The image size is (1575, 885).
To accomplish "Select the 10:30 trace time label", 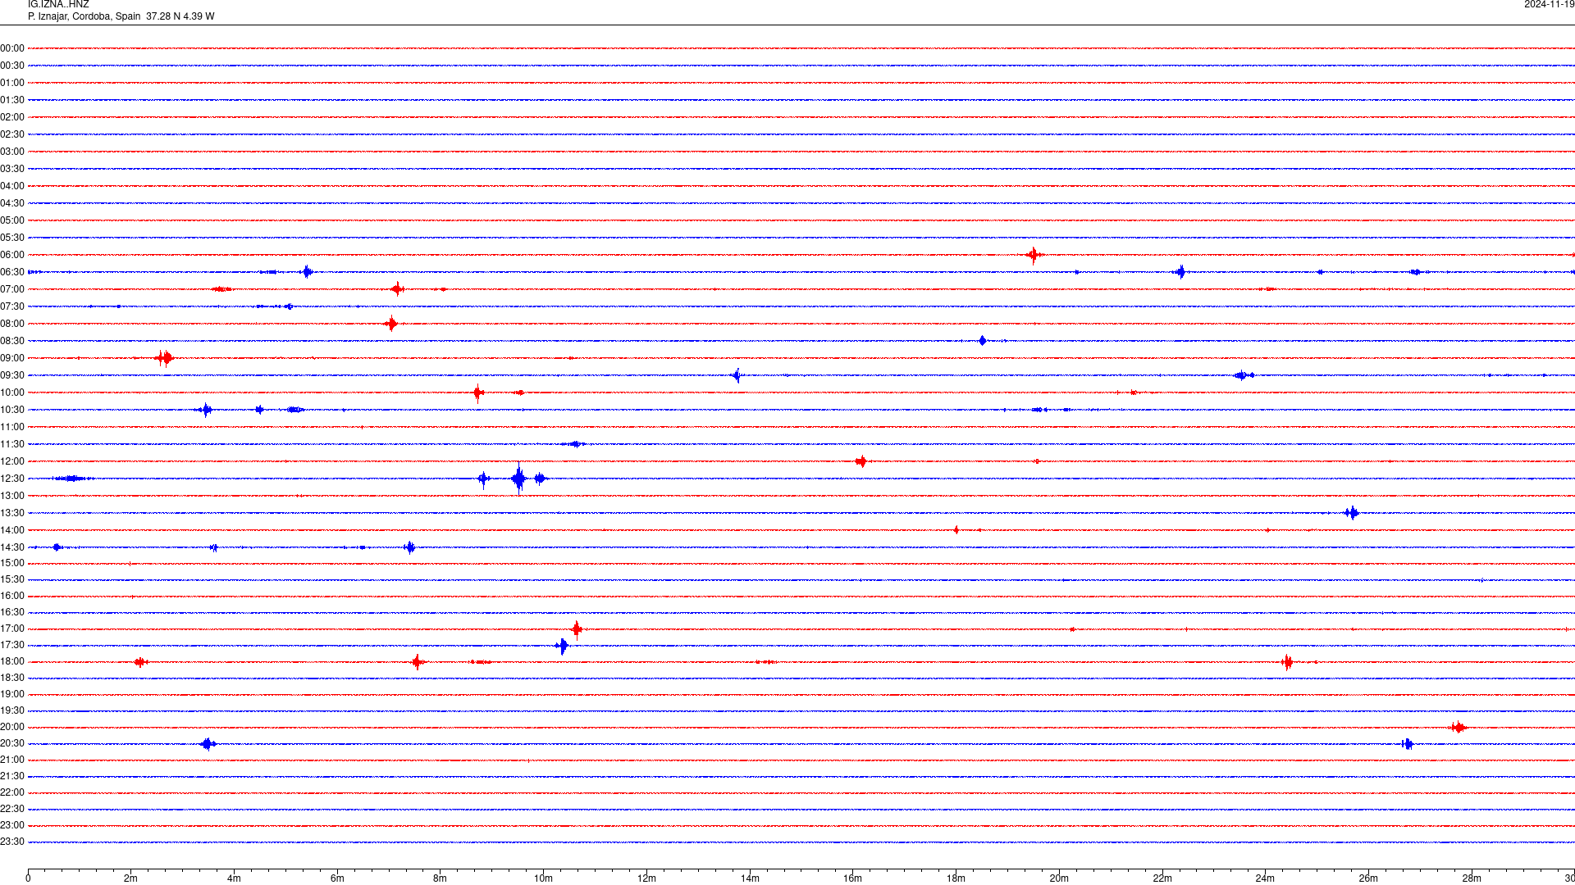I will [12, 410].
